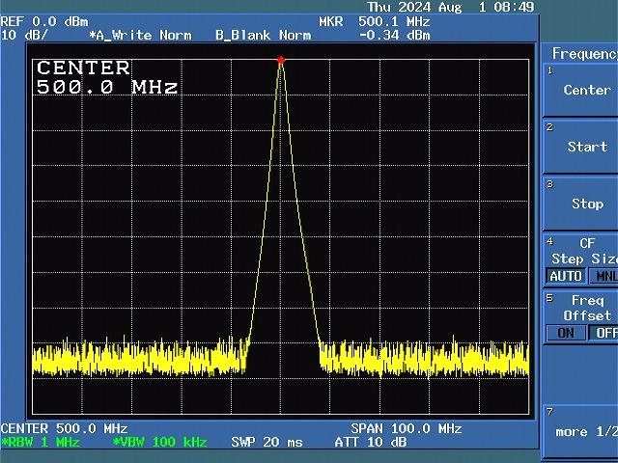Click the -0.34 dBm marker level
The height and width of the screenshot is (463, 618).
pos(395,35)
